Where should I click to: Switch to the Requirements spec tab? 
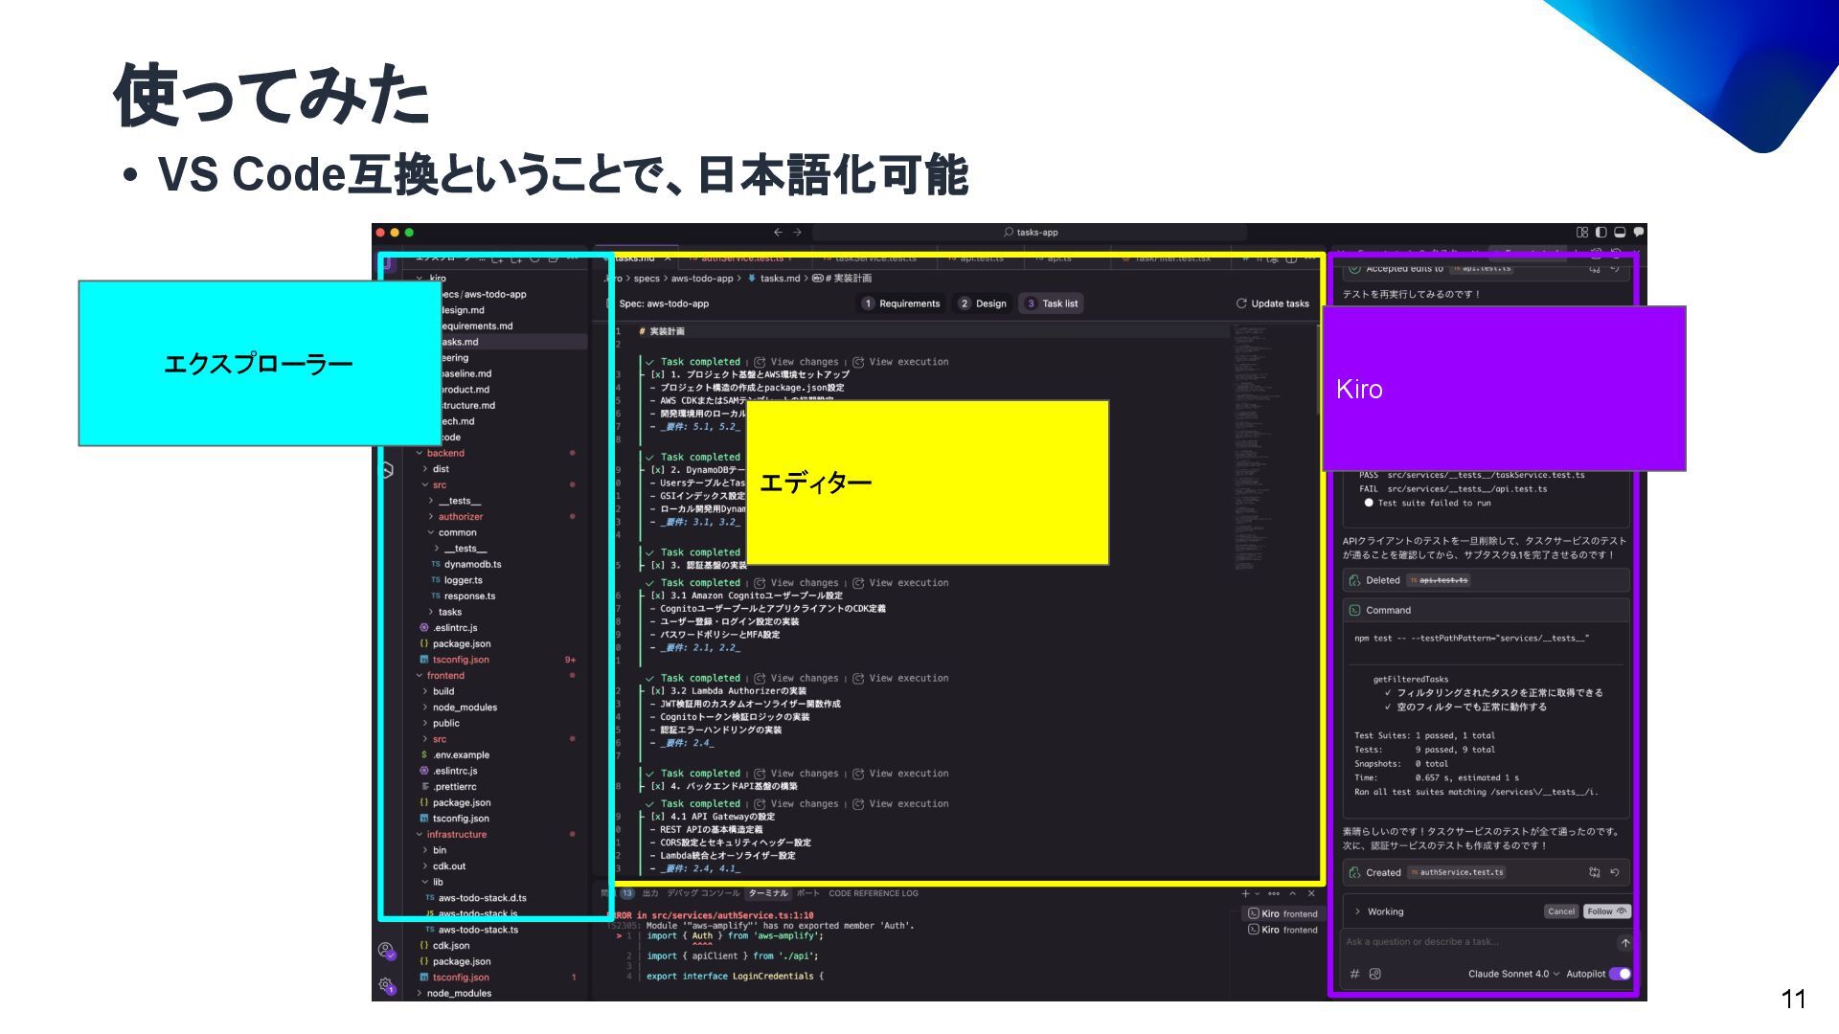(x=900, y=303)
